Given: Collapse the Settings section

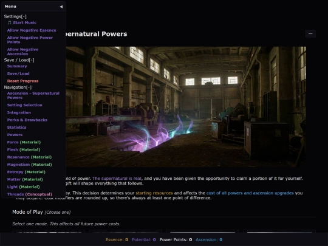Looking at the screenshot, I should point(15,16).
